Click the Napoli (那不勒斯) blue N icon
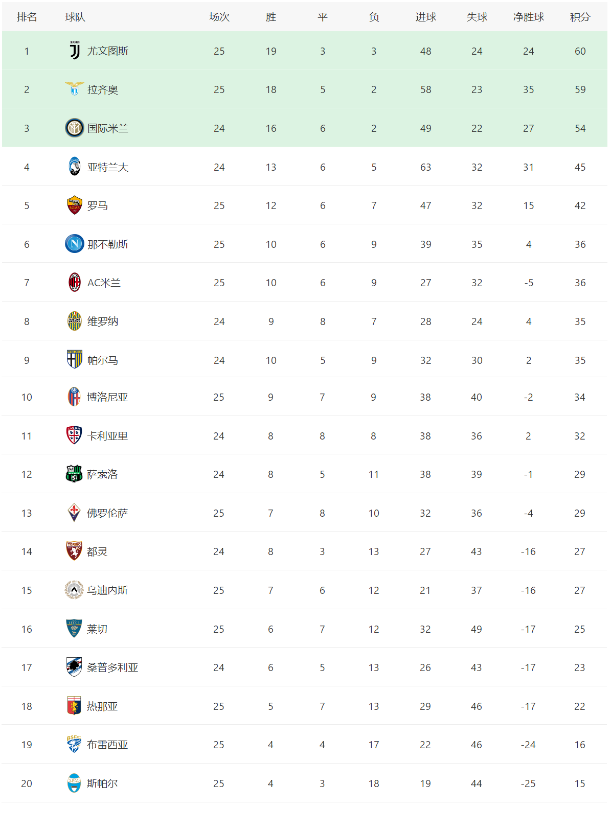 [75, 244]
